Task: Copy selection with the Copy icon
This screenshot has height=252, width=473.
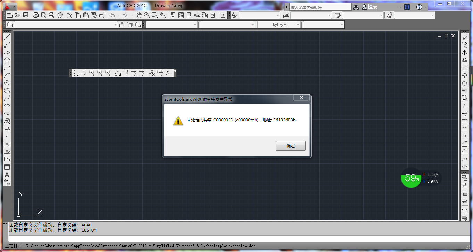Action: tap(78, 15)
